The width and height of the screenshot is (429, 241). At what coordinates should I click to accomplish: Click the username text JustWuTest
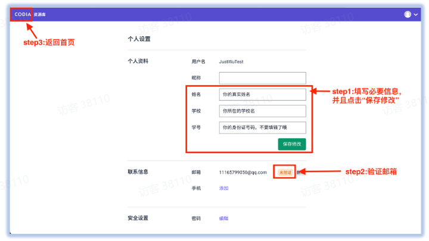point(231,61)
